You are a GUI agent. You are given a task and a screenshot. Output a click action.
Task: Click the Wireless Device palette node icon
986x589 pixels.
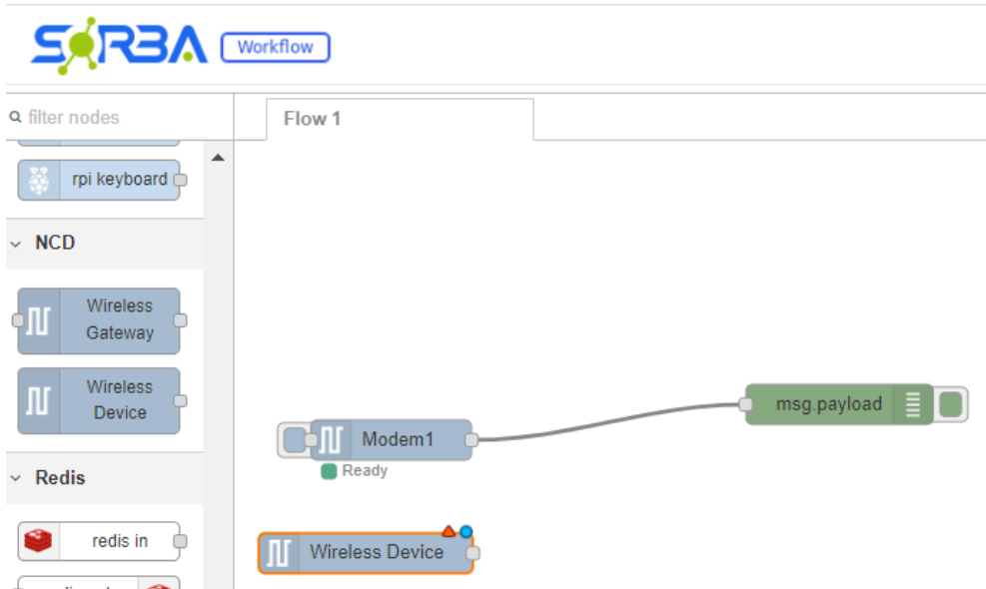(x=39, y=400)
